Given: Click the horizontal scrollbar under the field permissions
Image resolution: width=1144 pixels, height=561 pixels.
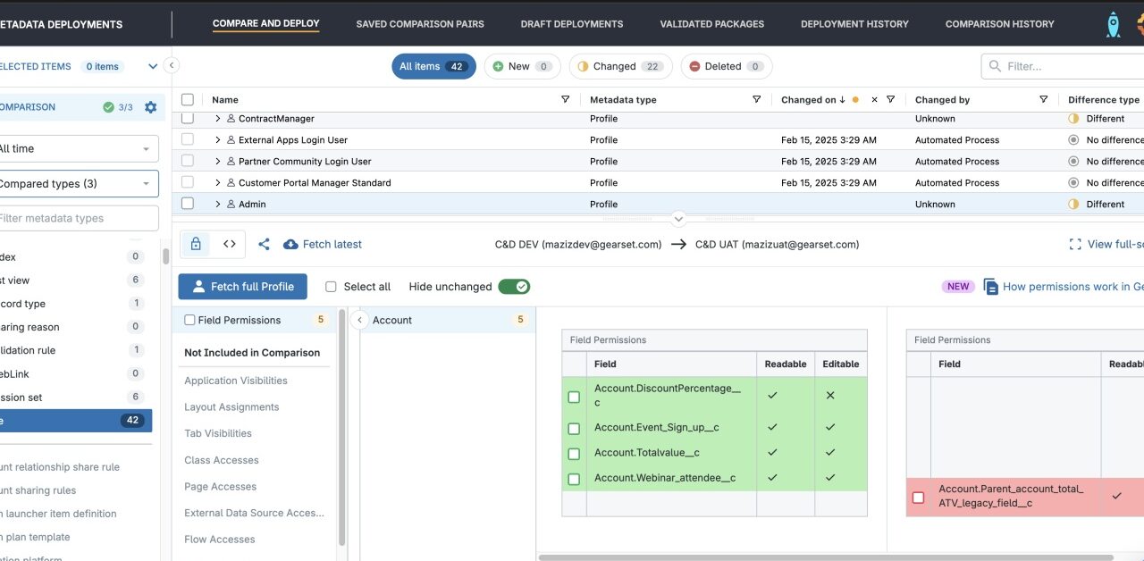Looking at the screenshot, I should (827, 557).
